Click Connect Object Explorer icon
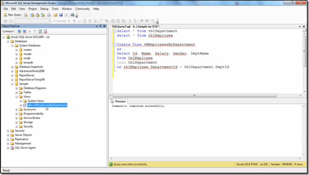This screenshot has height=175, width=309. point(19,31)
